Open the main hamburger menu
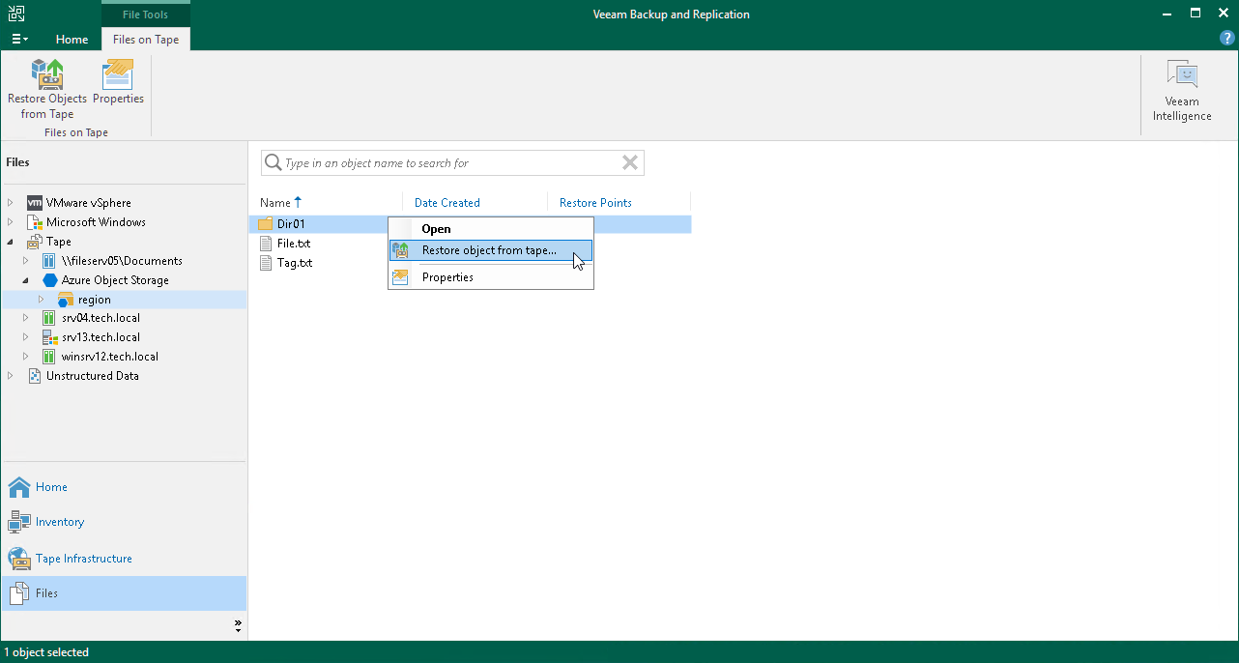This screenshot has width=1239, height=663. pos(19,38)
